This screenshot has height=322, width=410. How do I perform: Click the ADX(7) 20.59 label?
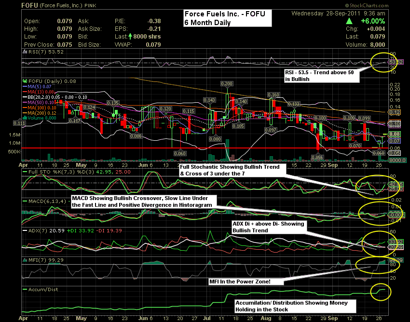(x=46, y=231)
